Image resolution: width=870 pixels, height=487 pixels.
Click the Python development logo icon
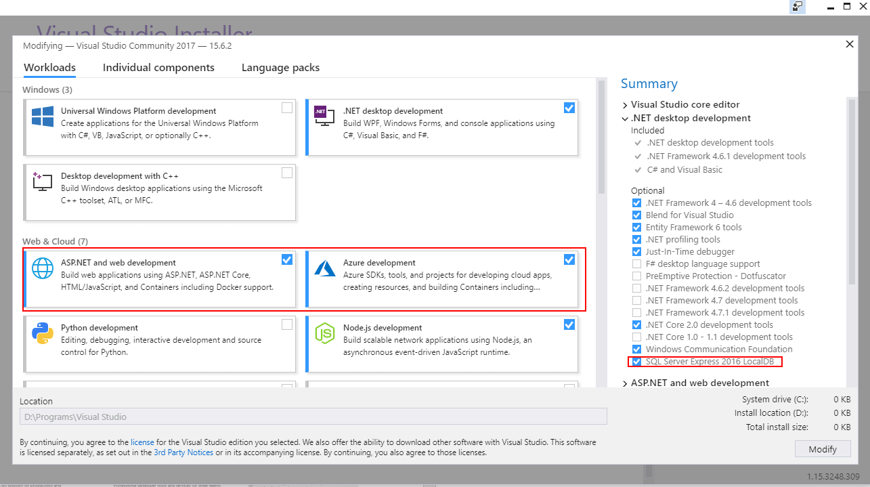tap(43, 333)
